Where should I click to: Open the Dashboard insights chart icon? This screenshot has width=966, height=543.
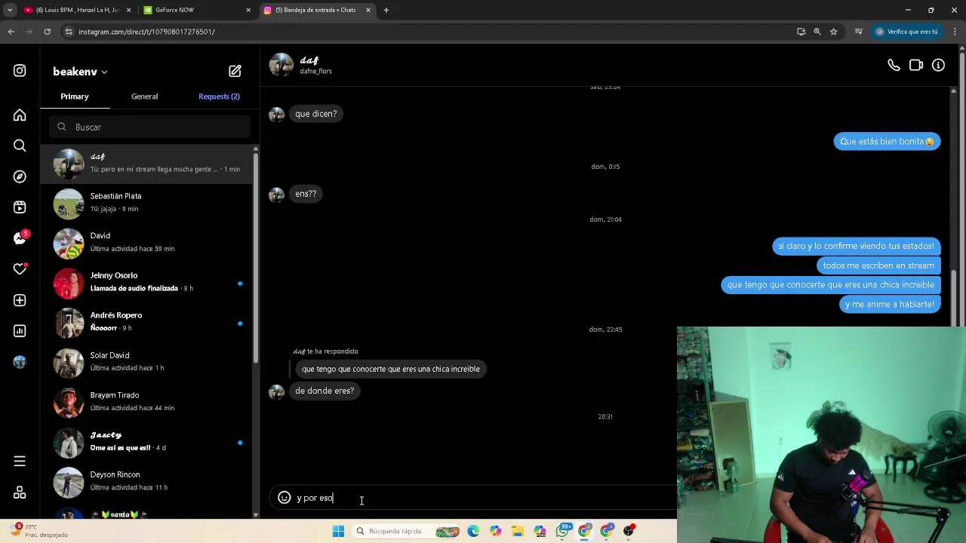pos(20,331)
